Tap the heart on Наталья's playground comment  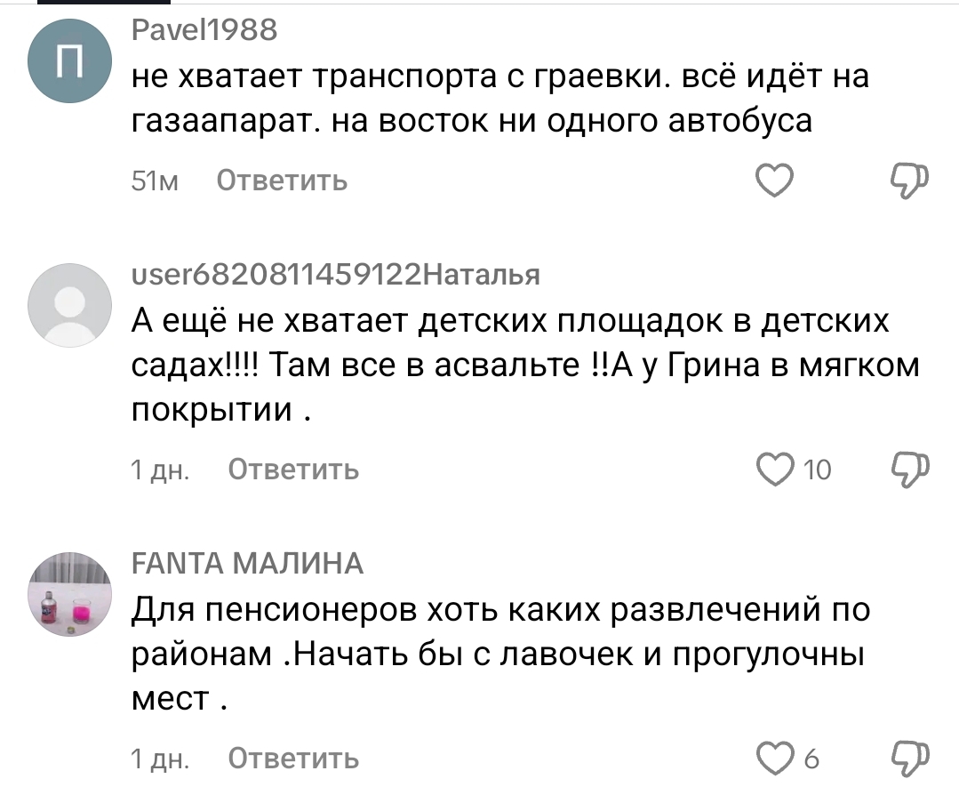773,470
